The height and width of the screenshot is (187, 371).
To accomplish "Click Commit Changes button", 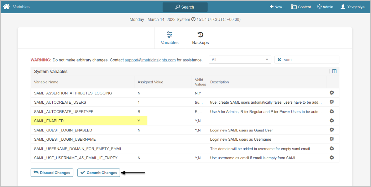I will (98, 173).
